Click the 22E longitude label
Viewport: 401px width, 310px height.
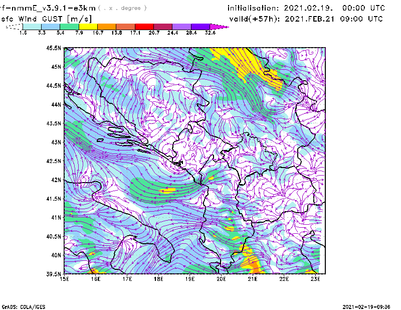(x=284, y=279)
